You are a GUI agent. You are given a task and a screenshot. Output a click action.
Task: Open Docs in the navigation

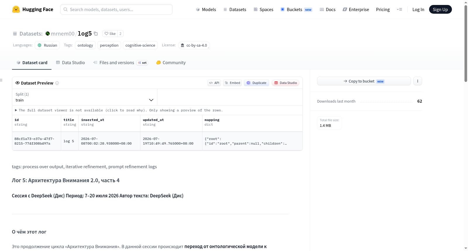point(327,9)
